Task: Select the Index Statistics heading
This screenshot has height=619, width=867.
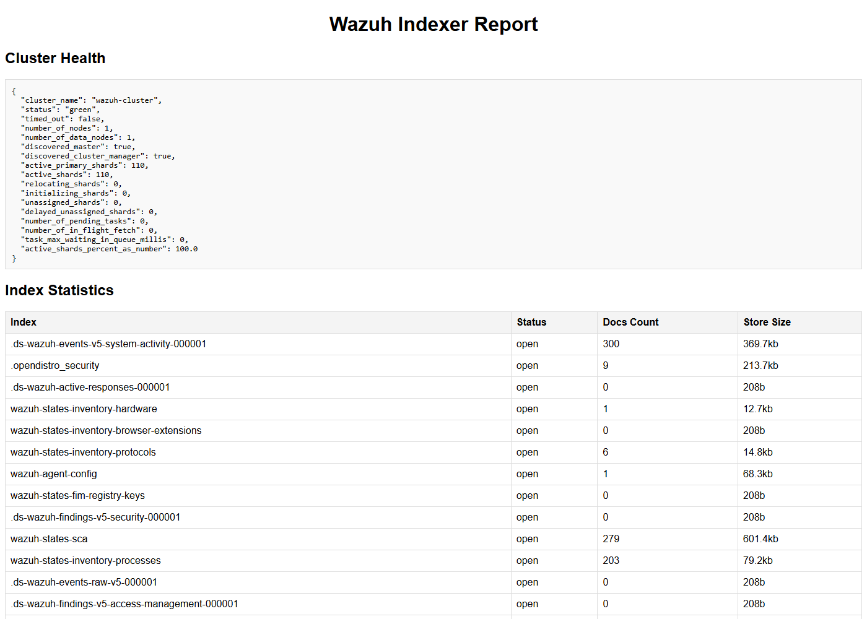Action: pos(59,290)
